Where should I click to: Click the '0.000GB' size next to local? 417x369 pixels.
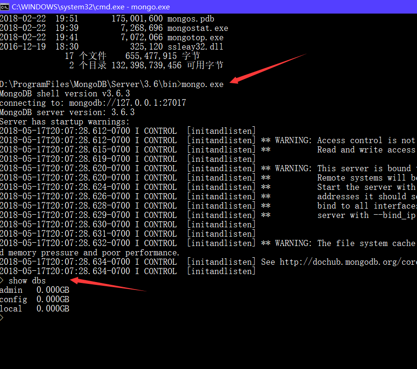53,309
